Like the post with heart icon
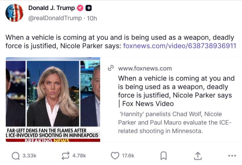Image resolution: width=242 pixels, height=165 pixels. coord(115,156)
